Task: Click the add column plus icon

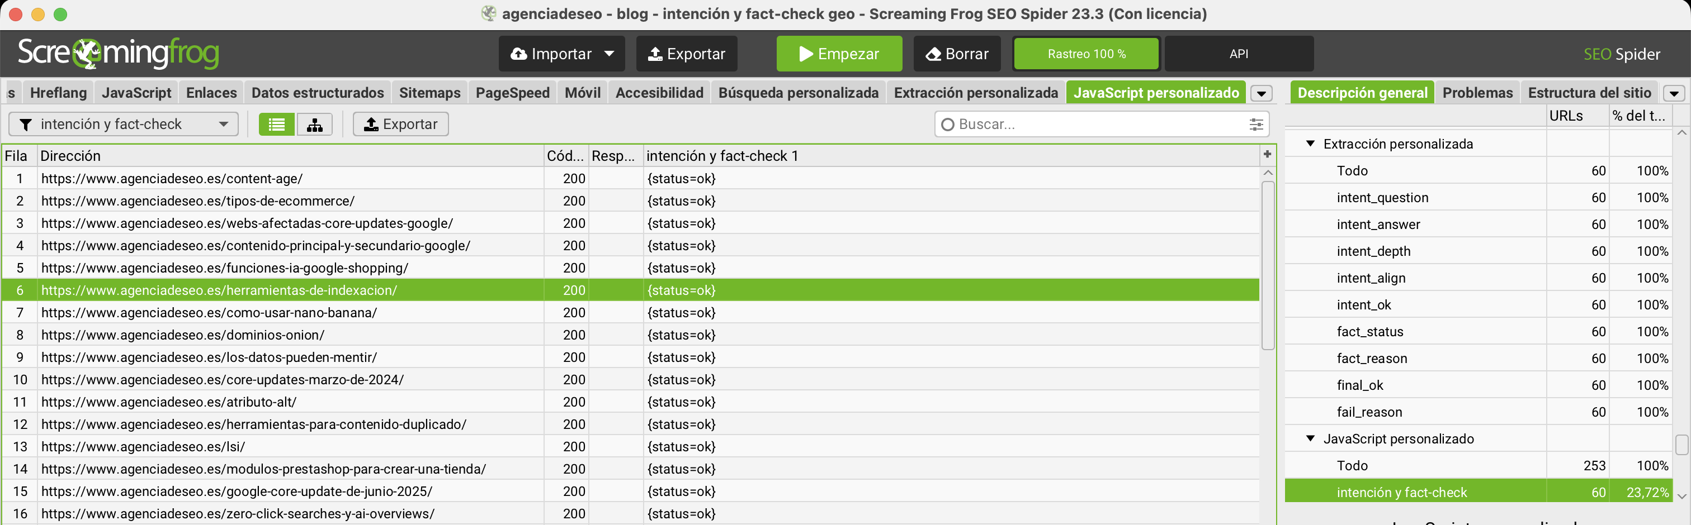Action: [x=1267, y=155]
